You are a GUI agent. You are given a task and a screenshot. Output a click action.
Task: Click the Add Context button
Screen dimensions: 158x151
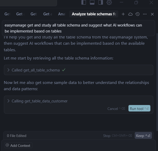pos(18,145)
